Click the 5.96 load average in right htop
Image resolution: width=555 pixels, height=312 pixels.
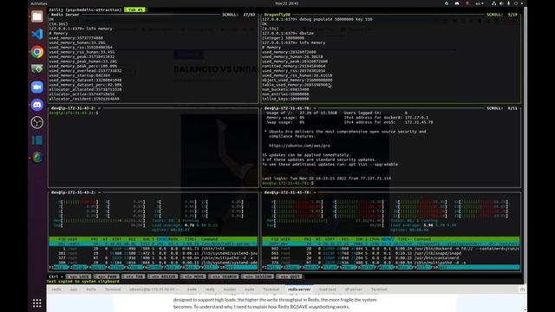point(428,225)
